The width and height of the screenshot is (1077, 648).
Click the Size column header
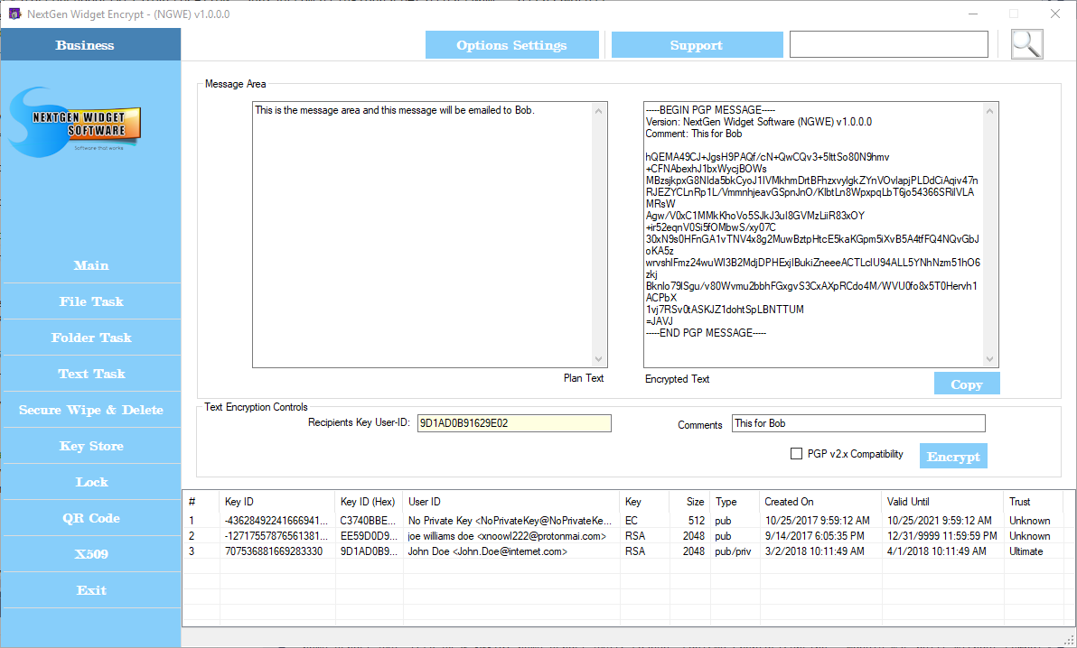689,502
